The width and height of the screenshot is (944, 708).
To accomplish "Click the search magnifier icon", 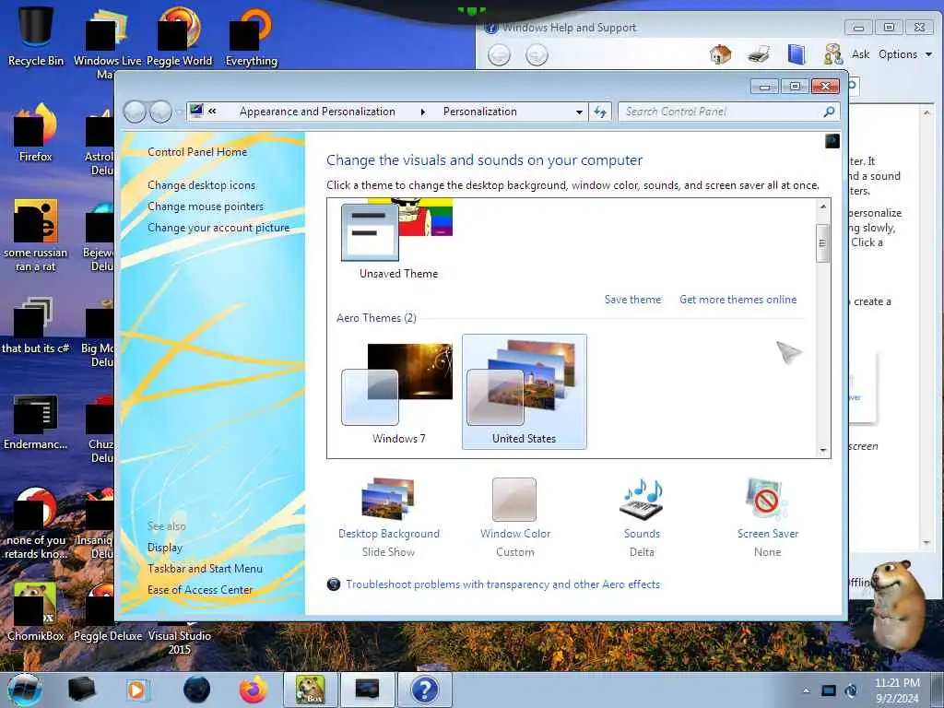I will [x=829, y=112].
